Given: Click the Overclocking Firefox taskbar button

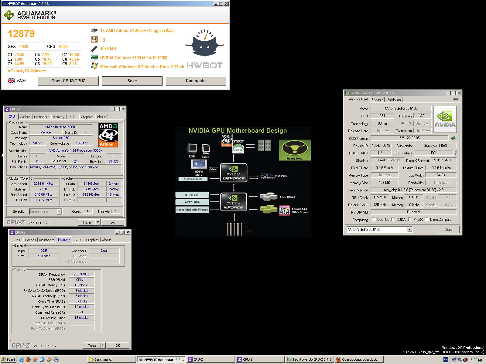Looking at the screenshot, I should click(x=359, y=360).
